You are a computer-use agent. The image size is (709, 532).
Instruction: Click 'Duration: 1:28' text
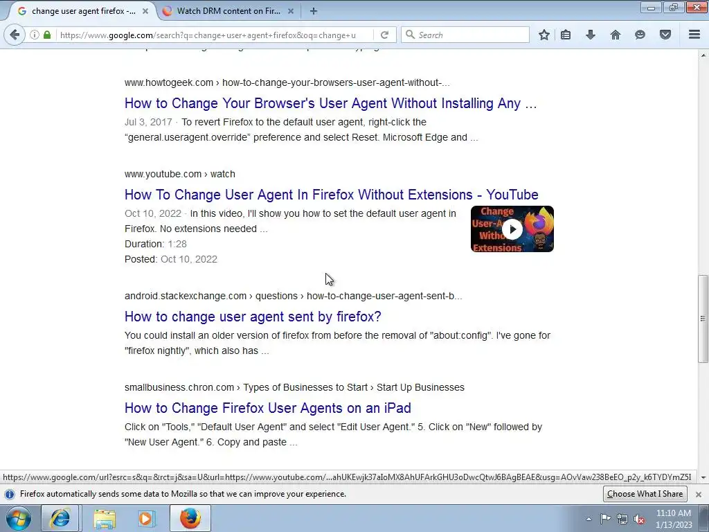pyautogui.click(x=156, y=245)
